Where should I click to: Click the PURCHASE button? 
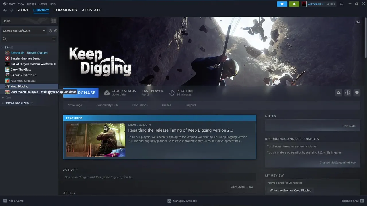81,93
